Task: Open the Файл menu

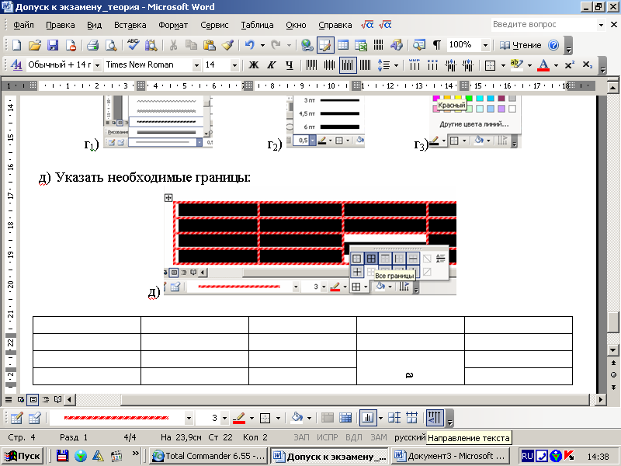Action: tap(23, 25)
